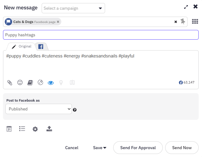Click the paperclip attachment icon

pos(10,82)
